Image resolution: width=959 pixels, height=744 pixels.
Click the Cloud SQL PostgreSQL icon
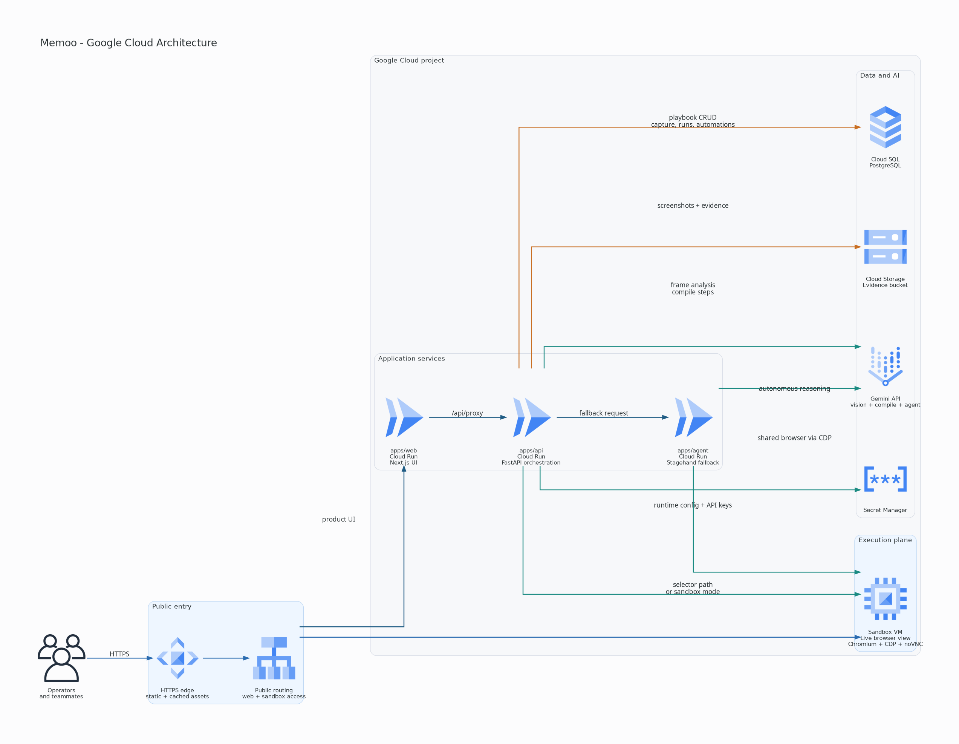tap(885, 127)
